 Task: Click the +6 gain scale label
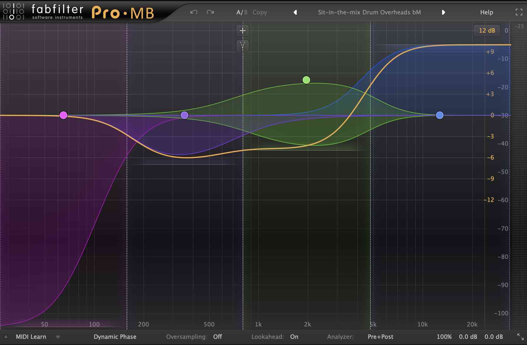point(490,73)
